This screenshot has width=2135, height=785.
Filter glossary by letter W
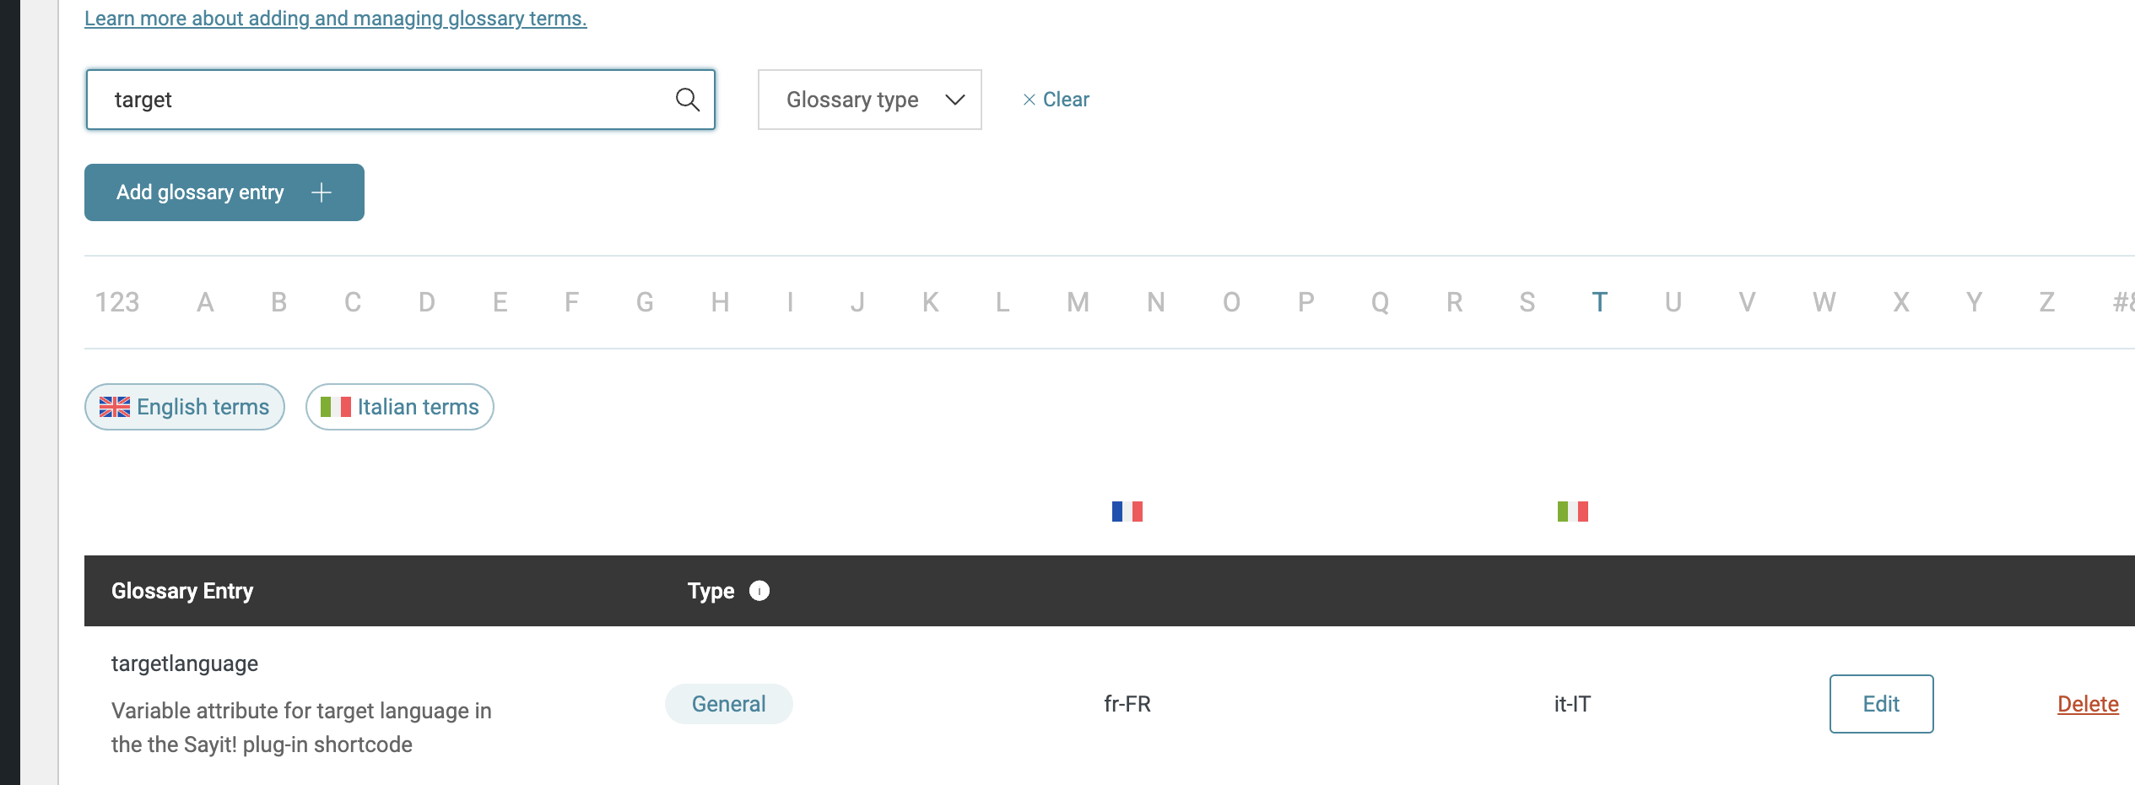[x=1824, y=302]
